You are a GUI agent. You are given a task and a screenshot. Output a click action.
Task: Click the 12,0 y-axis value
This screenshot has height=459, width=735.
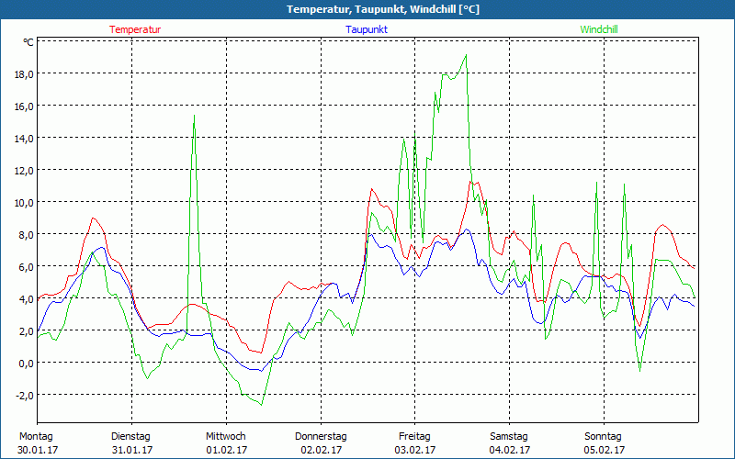pos(25,171)
